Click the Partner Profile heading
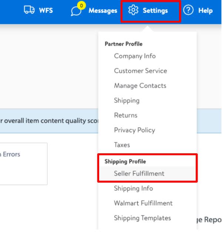 (x=124, y=44)
